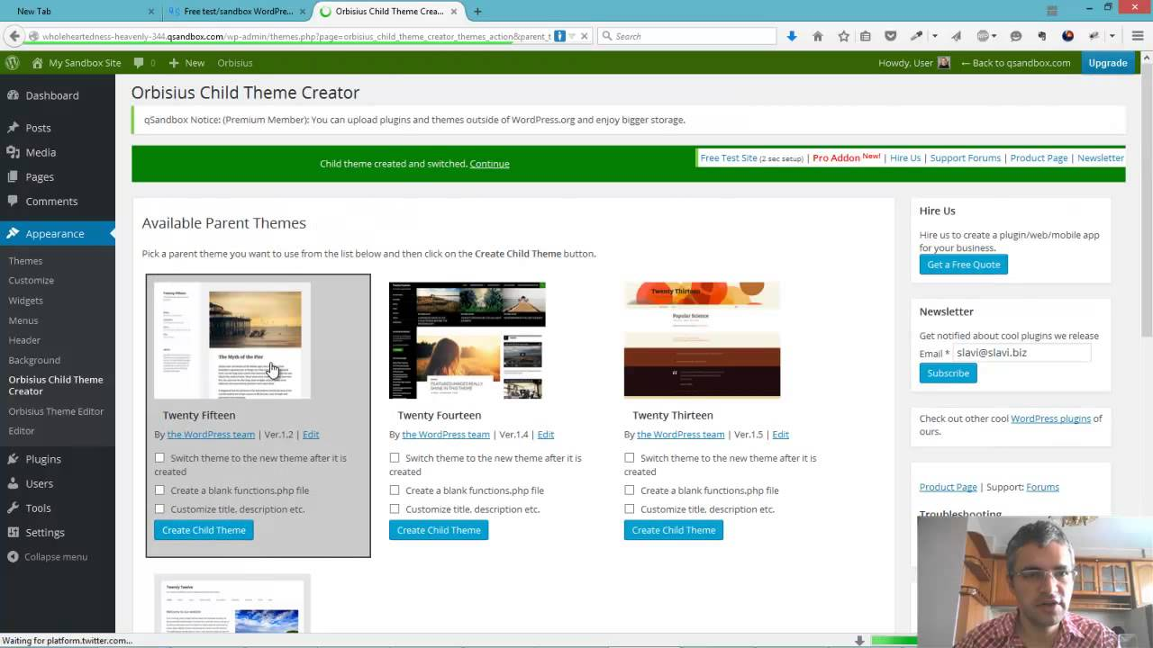Select Menus under the Appearance section
Viewport: 1153px width, 648px height.
coord(23,319)
